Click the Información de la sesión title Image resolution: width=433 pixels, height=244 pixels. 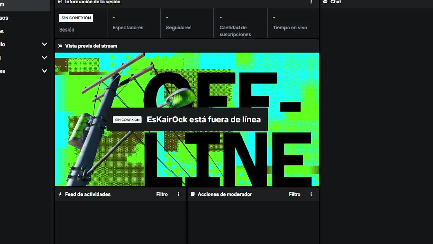[93, 2]
